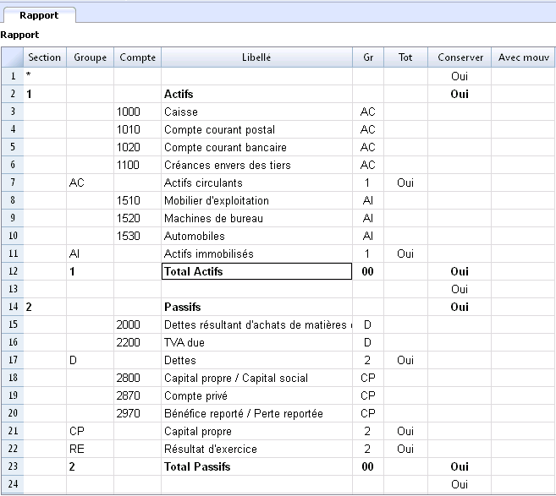Click Gr value '00' in Total Actifs row
The height and width of the screenshot is (496, 556).
368,271
